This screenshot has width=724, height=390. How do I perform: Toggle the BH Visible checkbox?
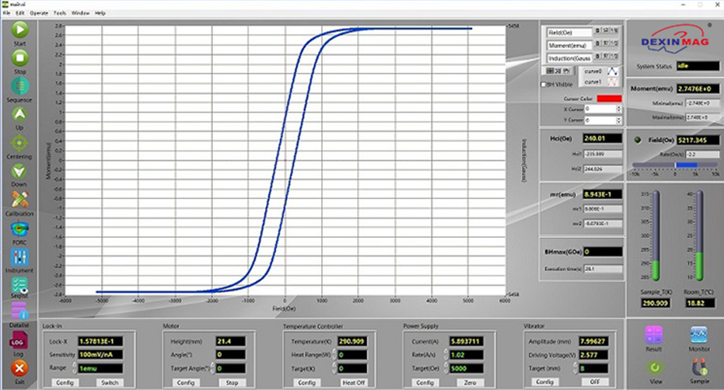tap(544, 85)
